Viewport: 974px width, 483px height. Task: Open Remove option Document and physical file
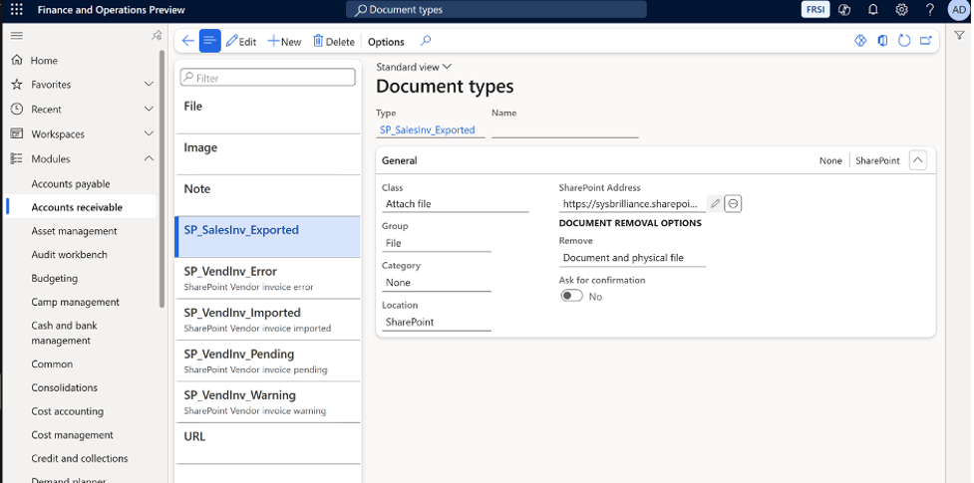(632, 258)
